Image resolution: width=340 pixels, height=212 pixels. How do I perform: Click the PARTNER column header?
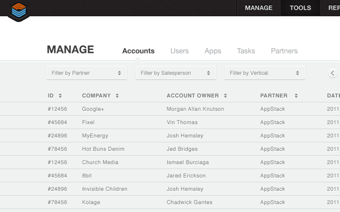point(274,95)
